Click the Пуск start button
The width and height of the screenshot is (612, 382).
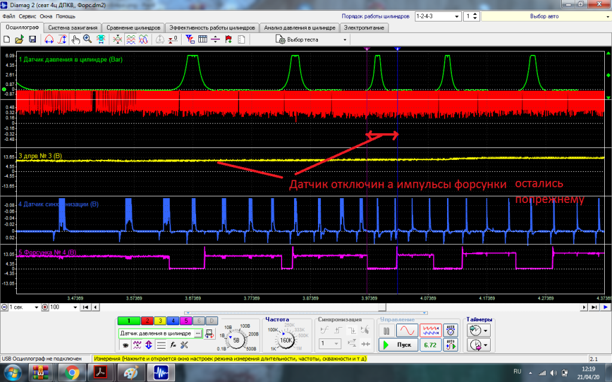coord(398,345)
